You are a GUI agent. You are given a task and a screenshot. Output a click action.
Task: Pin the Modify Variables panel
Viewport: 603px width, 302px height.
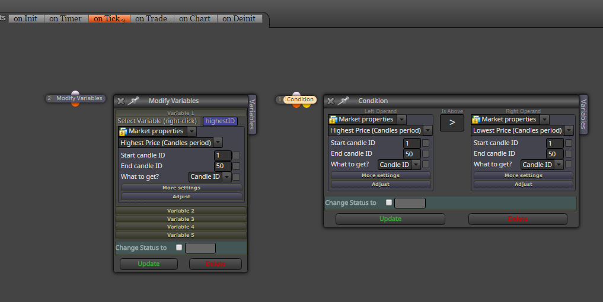pyautogui.click(x=133, y=101)
